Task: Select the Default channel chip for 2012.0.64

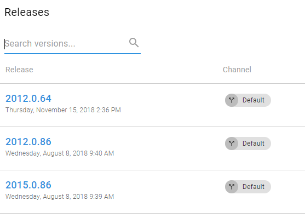Action: click(x=248, y=100)
